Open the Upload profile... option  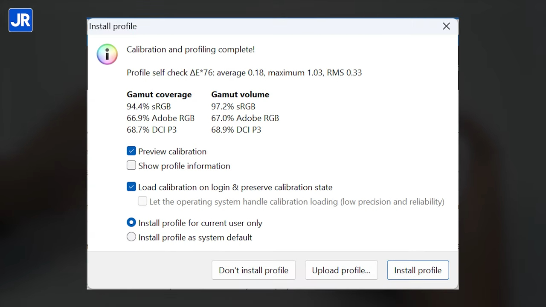[x=341, y=270]
